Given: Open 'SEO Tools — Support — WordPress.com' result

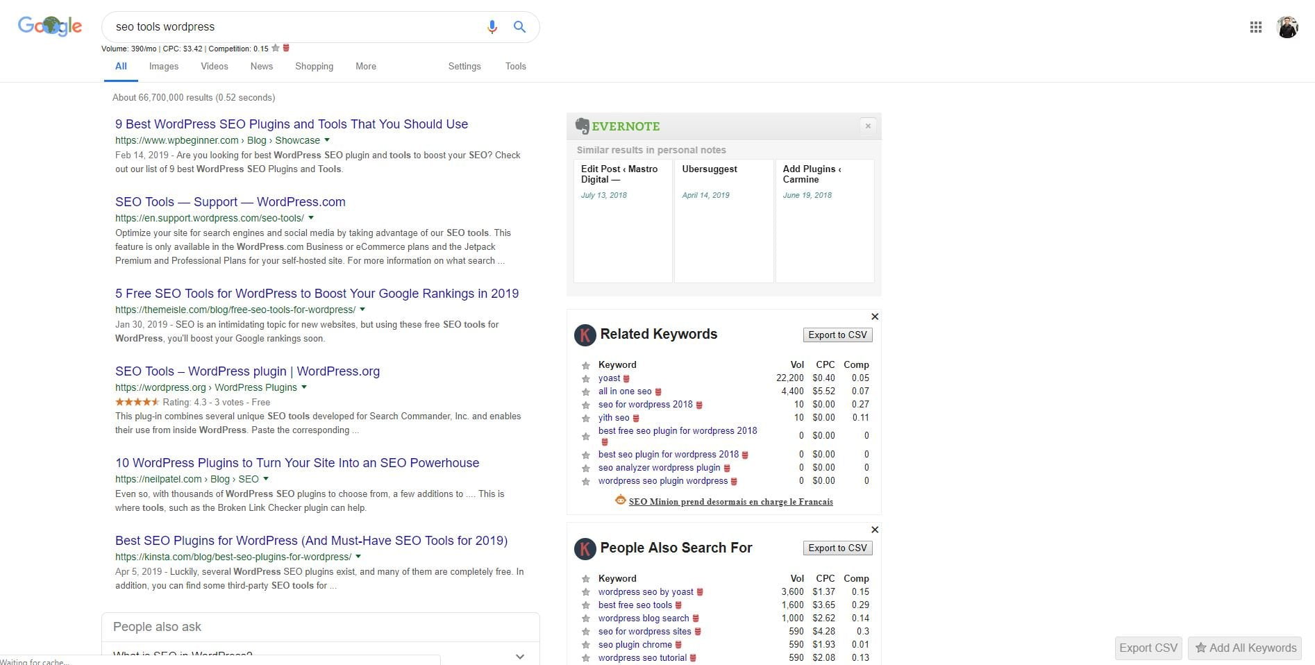Looking at the screenshot, I should click(231, 202).
